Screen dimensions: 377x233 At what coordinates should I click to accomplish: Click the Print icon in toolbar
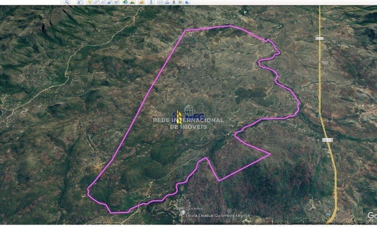coord(168,2)
